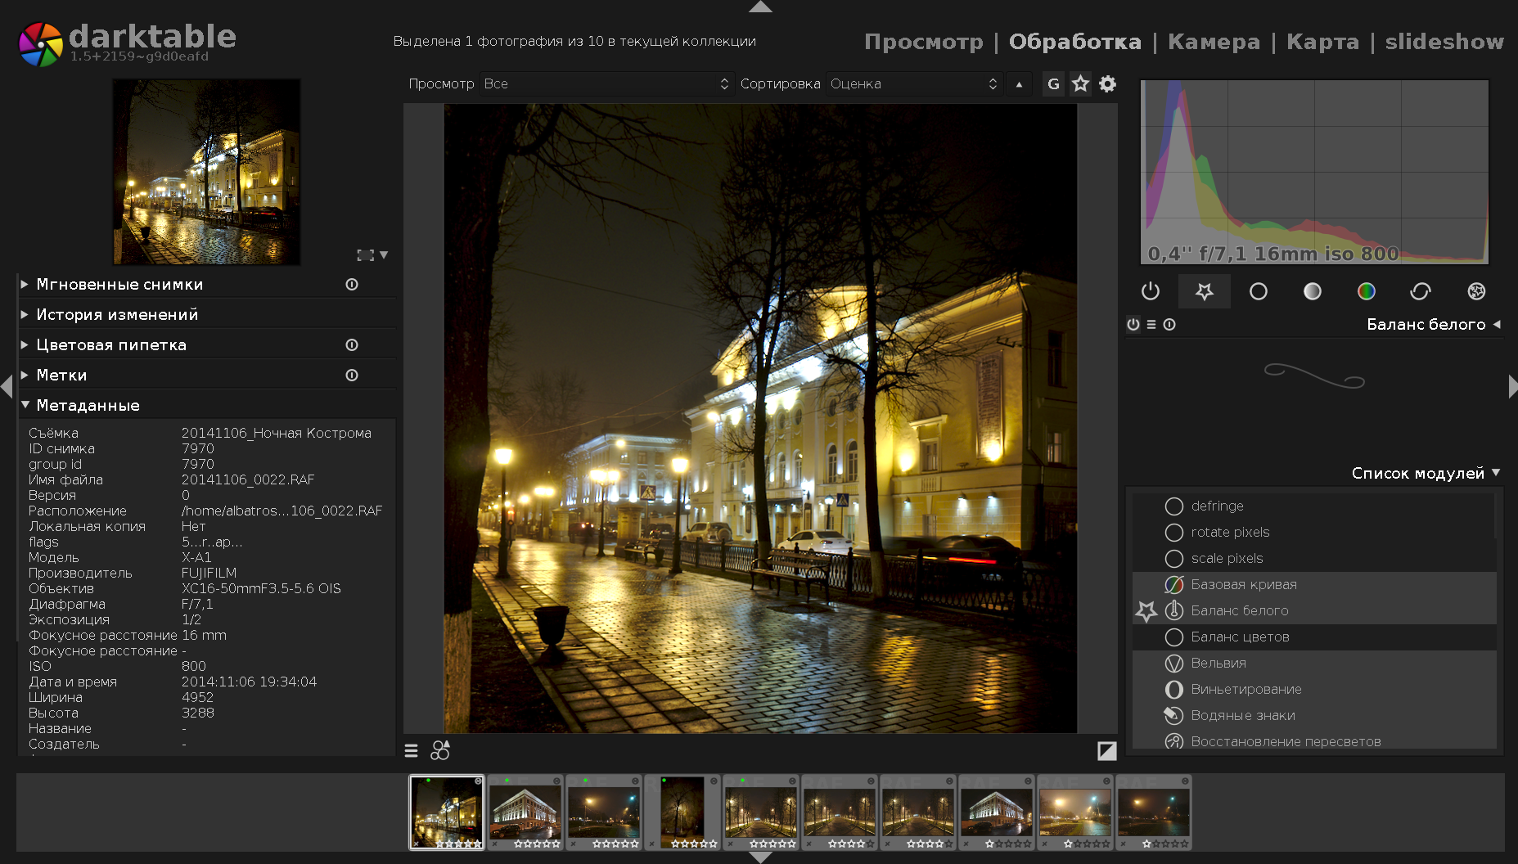Viewport: 1518px width, 864px height.
Task: Switch to the Просмотр view
Action: 924,42
